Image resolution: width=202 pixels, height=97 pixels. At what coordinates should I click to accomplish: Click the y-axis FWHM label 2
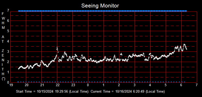[8, 62]
